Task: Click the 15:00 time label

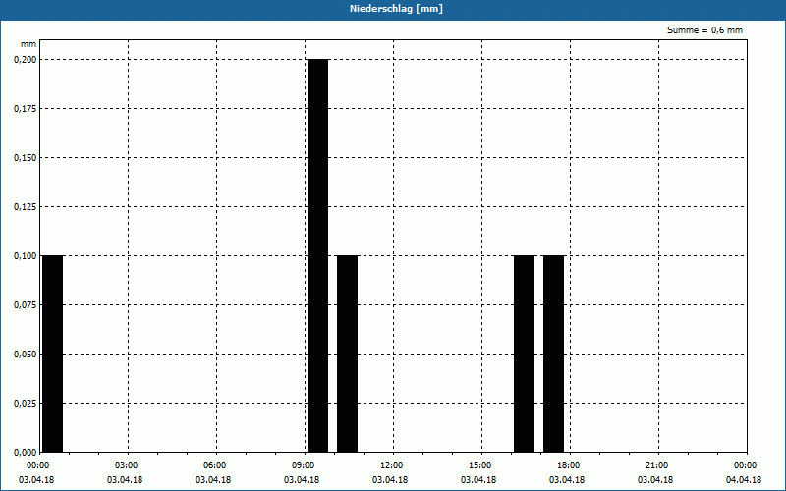Action: point(480,465)
